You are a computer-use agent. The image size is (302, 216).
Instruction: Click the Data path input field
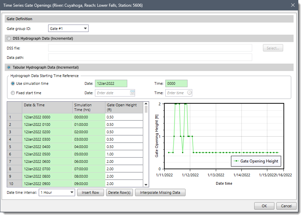(150, 58)
